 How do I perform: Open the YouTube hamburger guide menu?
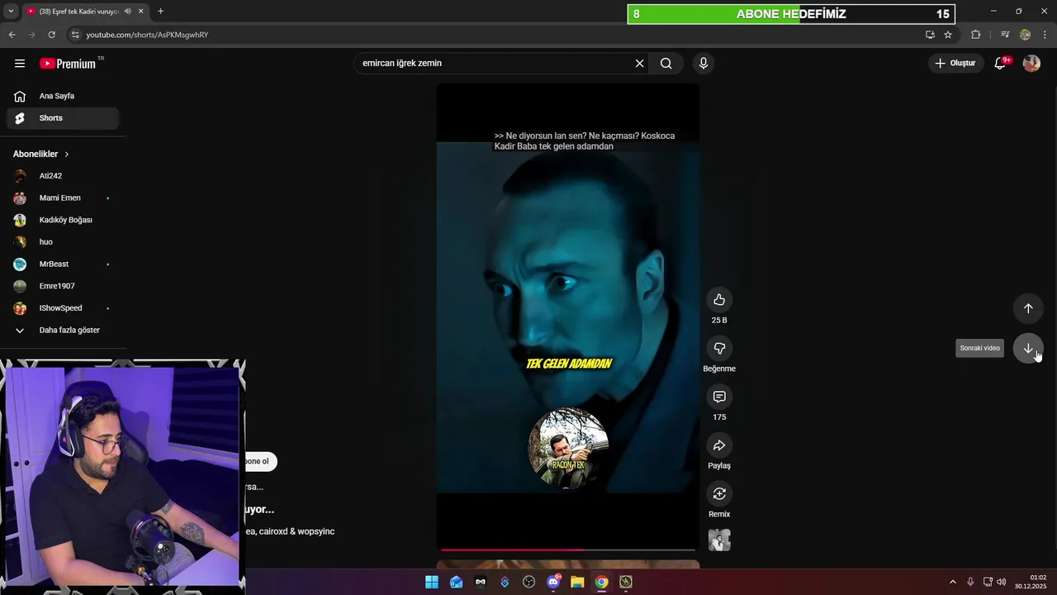click(x=20, y=64)
